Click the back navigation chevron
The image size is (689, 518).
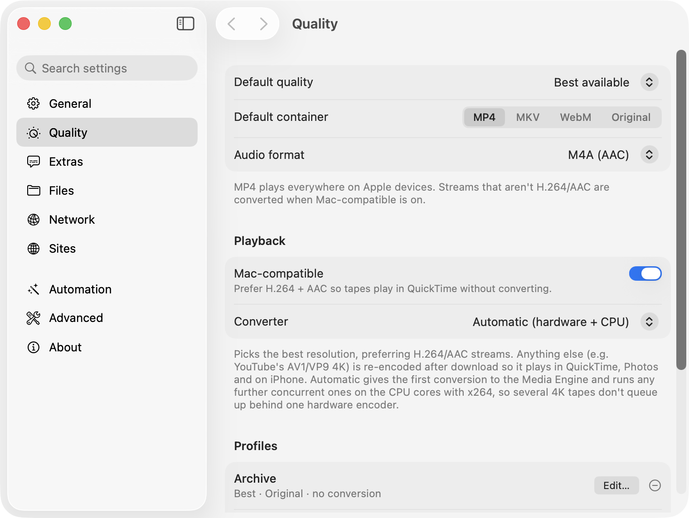(232, 24)
